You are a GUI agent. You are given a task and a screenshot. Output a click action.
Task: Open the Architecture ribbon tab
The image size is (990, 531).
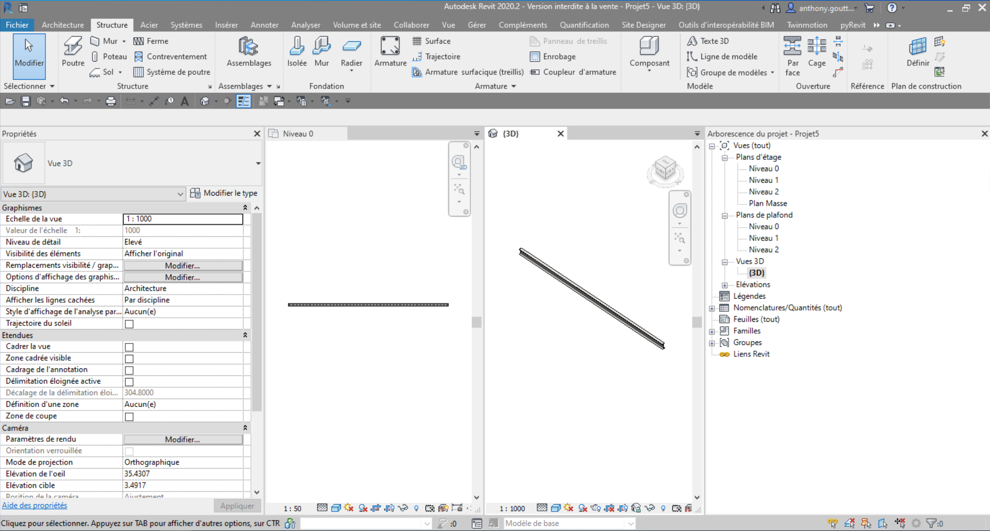point(62,25)
